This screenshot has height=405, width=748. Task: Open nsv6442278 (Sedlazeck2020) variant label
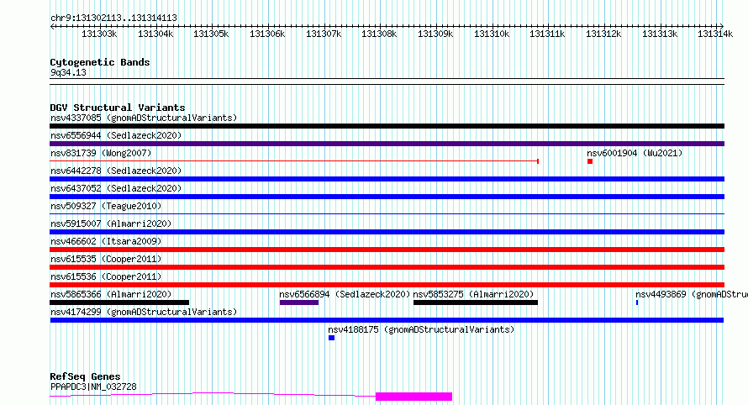coord(116,171)
